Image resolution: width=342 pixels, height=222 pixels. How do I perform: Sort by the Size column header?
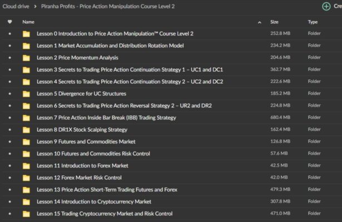click(x=274, y=22)
